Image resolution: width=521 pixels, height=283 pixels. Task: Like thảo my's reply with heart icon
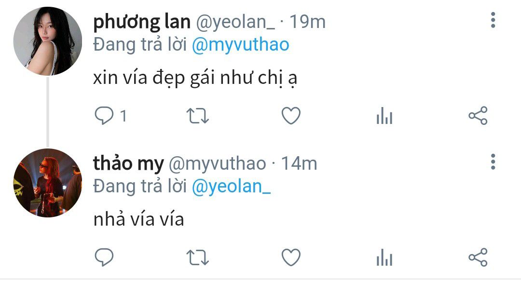(291, 257)
